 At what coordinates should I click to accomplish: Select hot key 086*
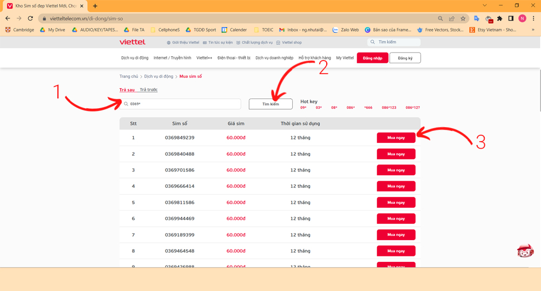(351, 108)
